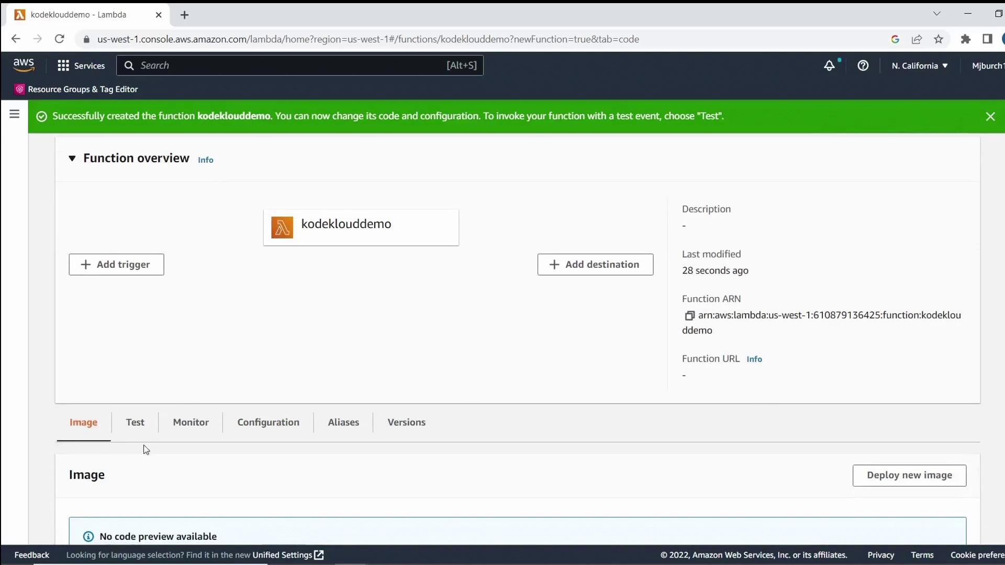Dismiss the green success banner
Viewport: 1005px width, 565px height.
coord(990,116)
